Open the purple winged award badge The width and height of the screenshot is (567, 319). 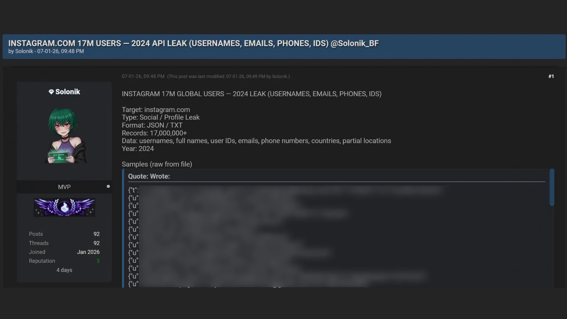coord(64,207)
